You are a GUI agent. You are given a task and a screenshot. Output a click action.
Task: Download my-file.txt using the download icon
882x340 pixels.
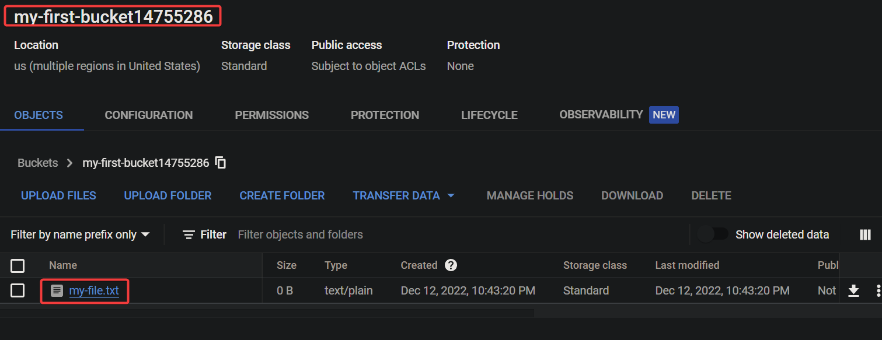click(x=854, y=290)
